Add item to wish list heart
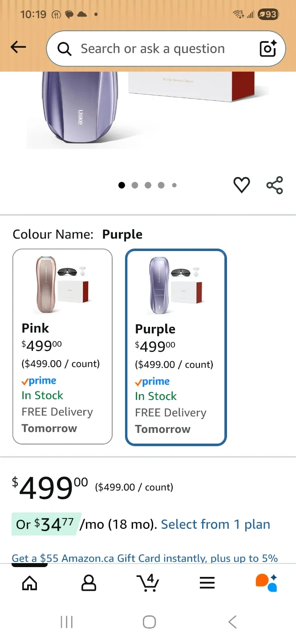296x642 pixels. [x=242, y=185]
